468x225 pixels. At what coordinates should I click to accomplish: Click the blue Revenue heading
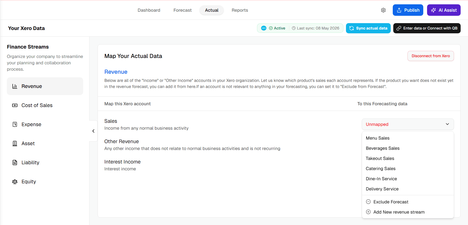(x=116, y=72)
